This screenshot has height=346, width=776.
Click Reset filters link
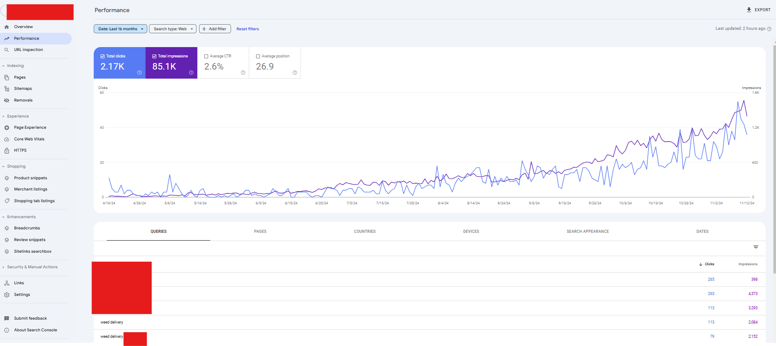(x=248, y=29)
